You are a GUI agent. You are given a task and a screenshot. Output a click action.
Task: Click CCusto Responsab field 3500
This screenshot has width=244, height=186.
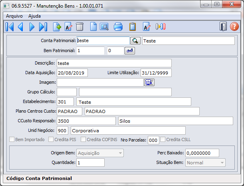click(x=86, y=121)
